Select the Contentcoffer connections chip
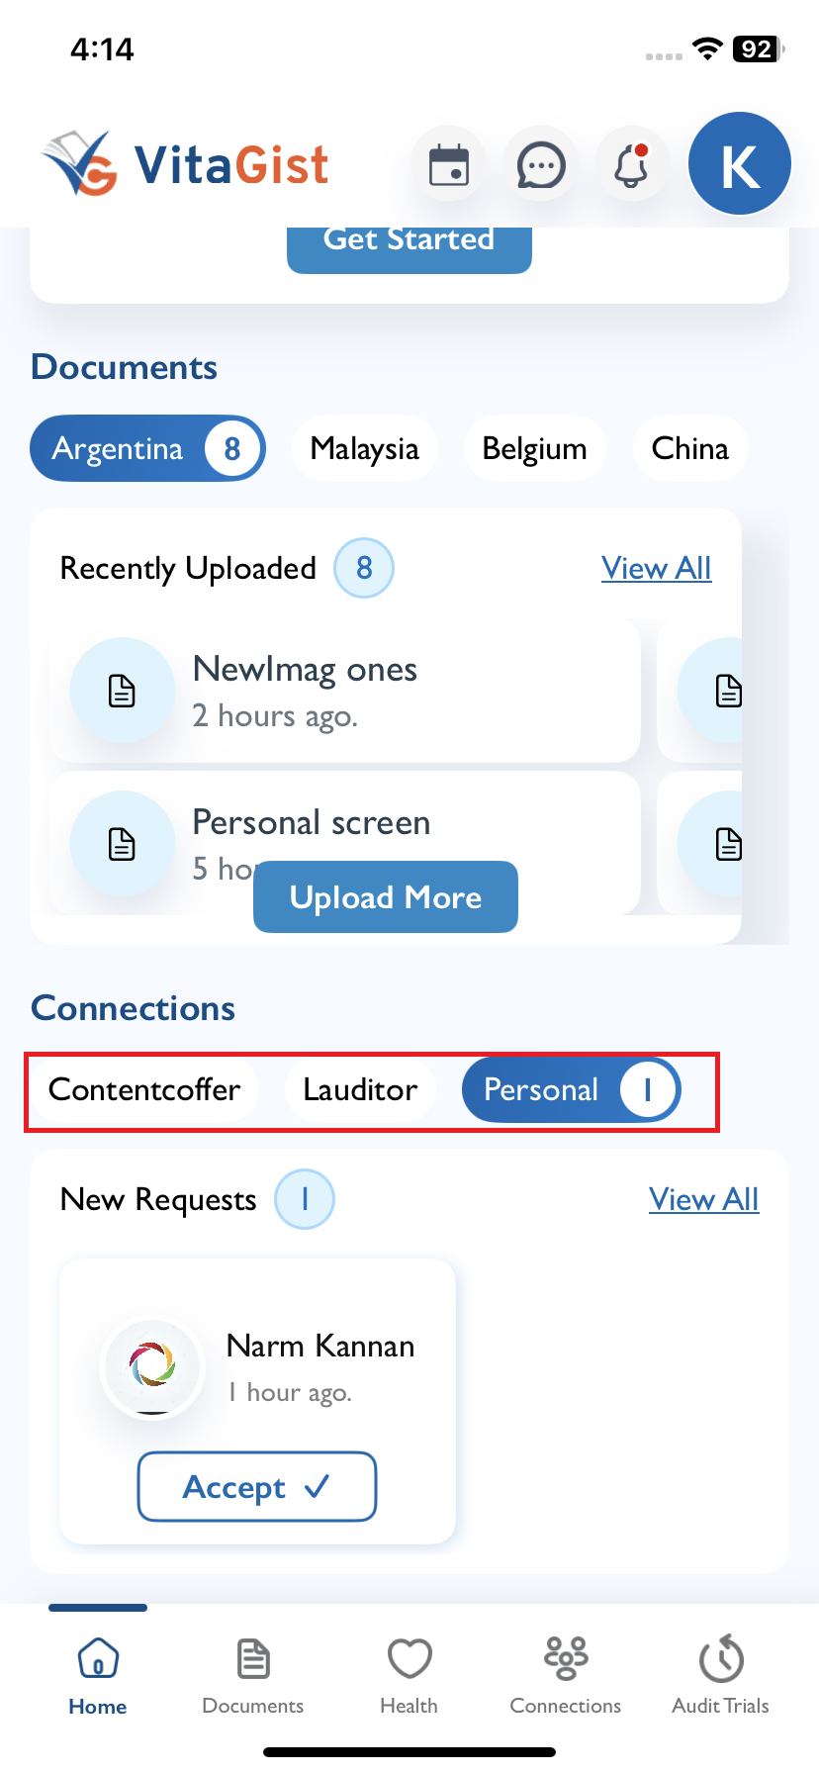 pos(144,1089)
